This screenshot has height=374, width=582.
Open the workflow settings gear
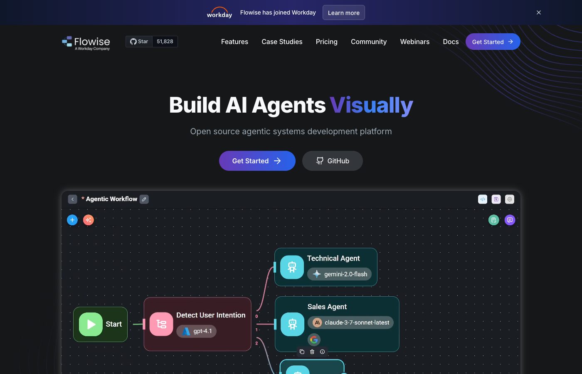(x=510, y=199)
